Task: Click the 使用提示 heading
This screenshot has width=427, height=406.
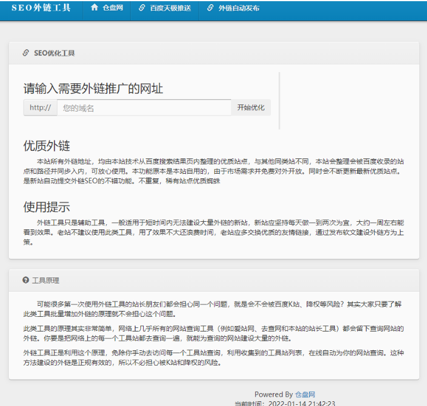Action: click(46, 207)
